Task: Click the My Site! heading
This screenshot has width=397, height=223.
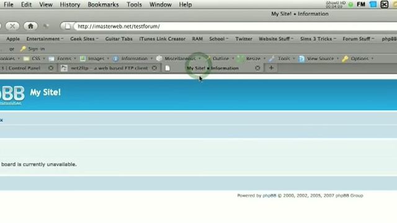Action: tap(45, 92)
